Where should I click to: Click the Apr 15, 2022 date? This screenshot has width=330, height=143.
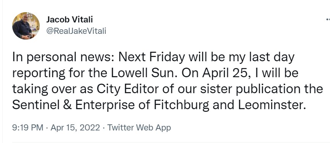click(75, 128)
